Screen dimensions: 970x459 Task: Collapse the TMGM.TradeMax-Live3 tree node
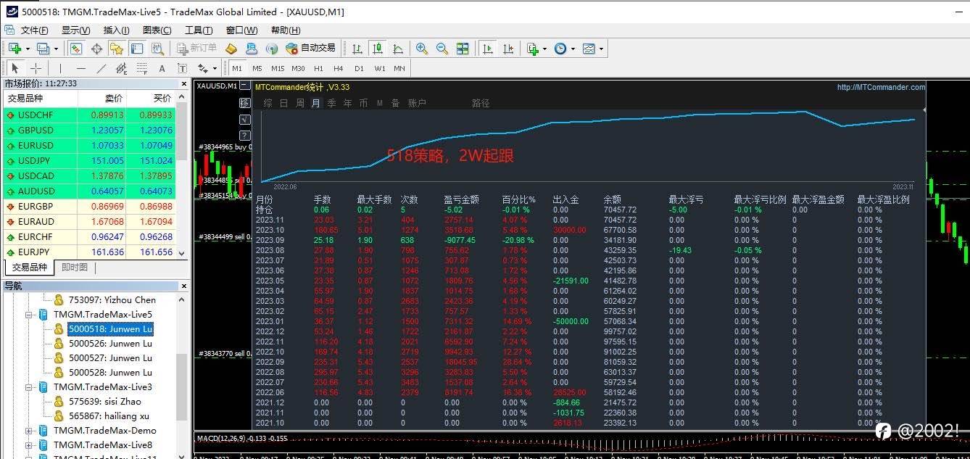(29, 387)
